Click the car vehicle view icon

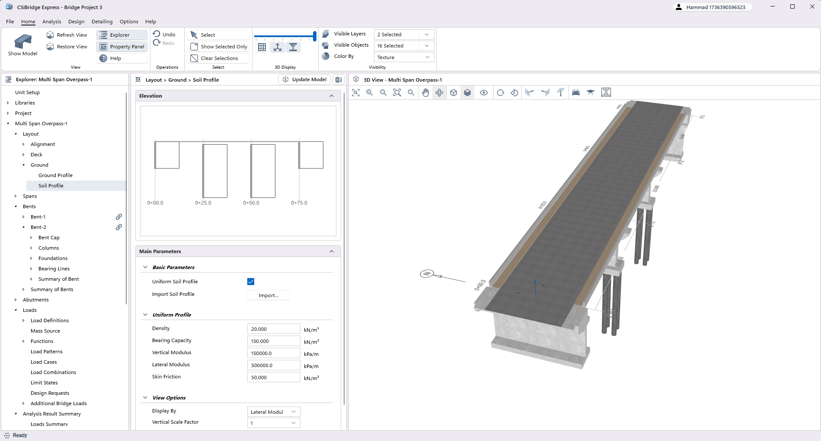pos(575,92)
